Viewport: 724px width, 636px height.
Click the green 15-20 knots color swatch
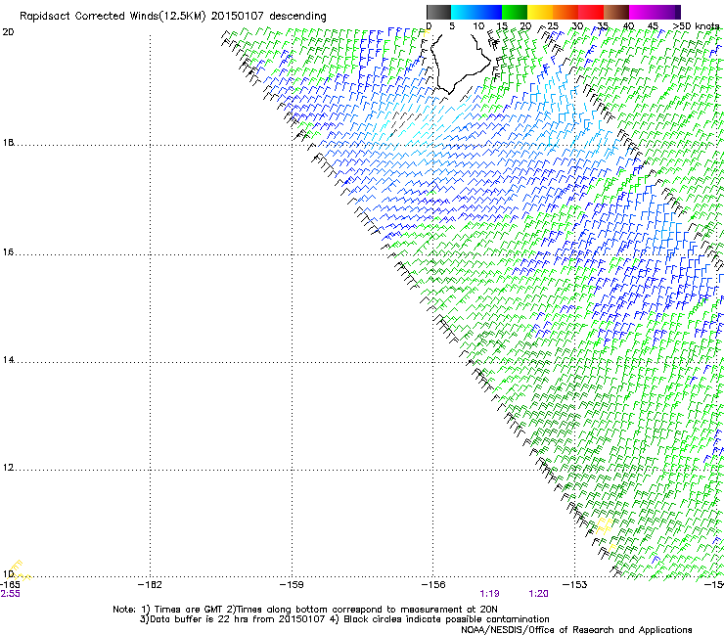(515, 12)
